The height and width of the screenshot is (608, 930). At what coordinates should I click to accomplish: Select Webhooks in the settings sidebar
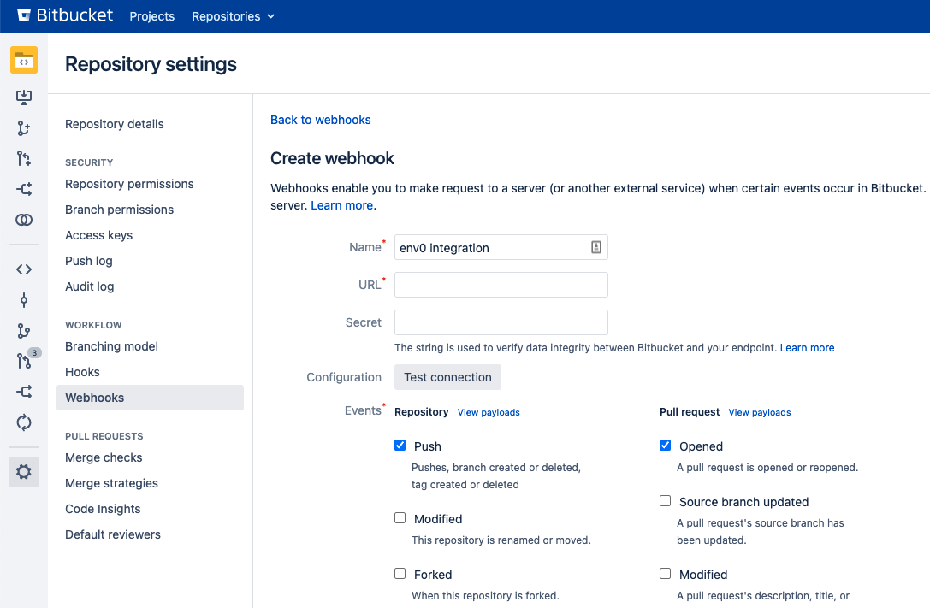[x=150, y=398]
